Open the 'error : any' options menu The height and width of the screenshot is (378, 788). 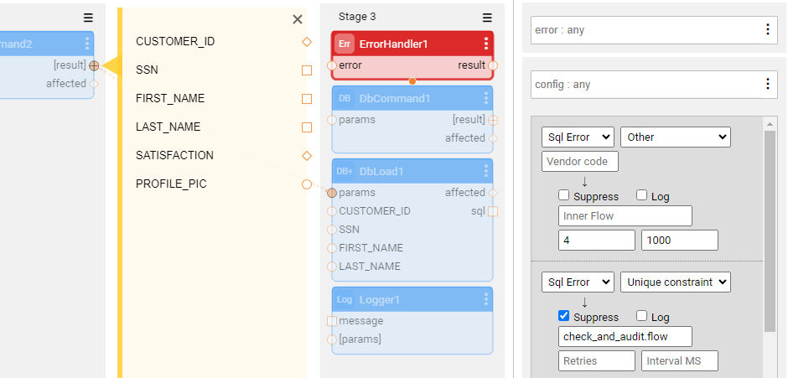[768, 30]
